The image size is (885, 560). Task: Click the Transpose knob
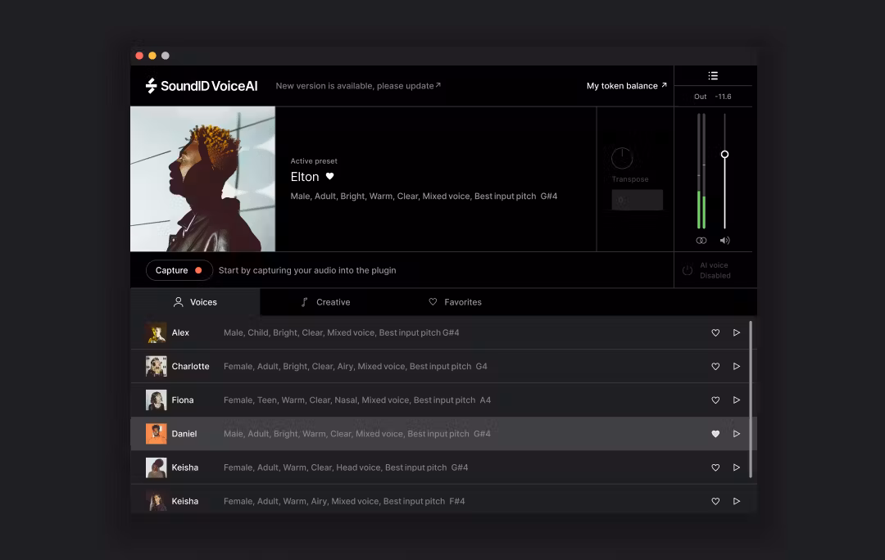(x=621, y=156)
